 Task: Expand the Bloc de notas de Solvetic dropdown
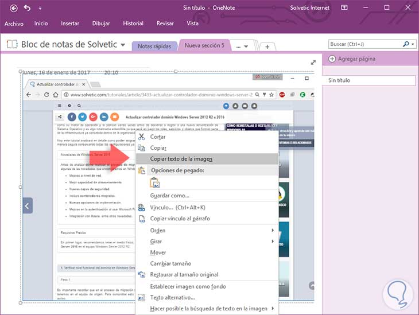(123, 45)
